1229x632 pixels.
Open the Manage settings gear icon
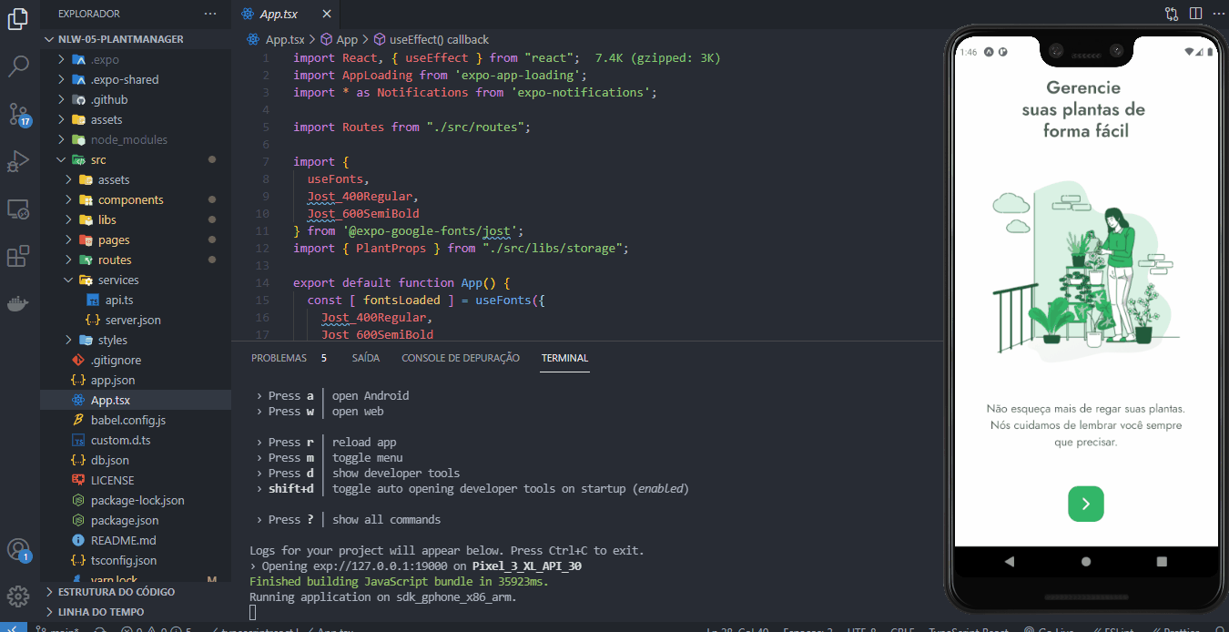[18, 596]
